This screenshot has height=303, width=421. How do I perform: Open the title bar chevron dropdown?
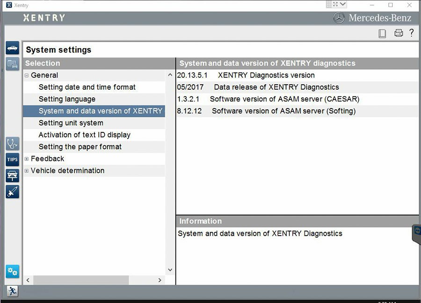(x=342, y=5)
